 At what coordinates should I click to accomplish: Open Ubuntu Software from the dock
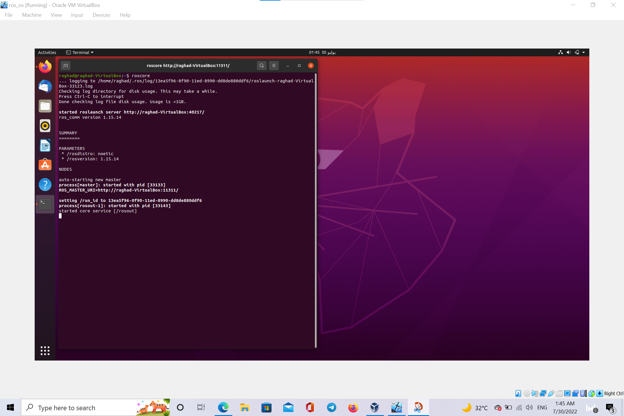tap(45, 165)
